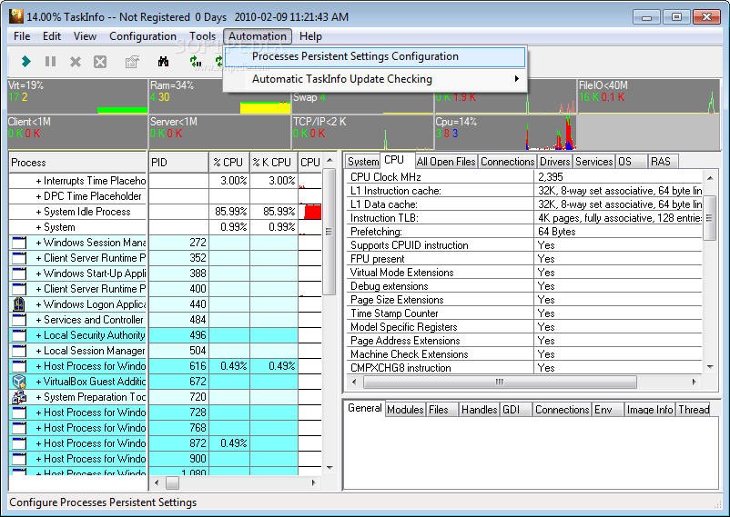Click the Windows Logon Application process icon
The width and height of the screenshot is (730, 517).
pyautogui.click(x=19, y=304)
